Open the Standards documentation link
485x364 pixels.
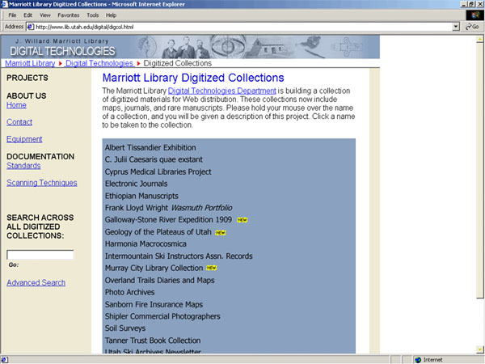coord(23,166)
